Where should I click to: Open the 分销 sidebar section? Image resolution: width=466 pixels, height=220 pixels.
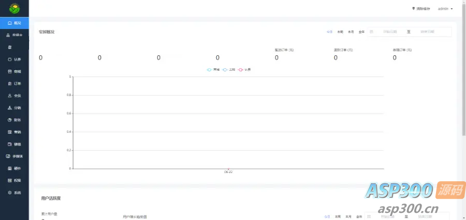(14, 108)
